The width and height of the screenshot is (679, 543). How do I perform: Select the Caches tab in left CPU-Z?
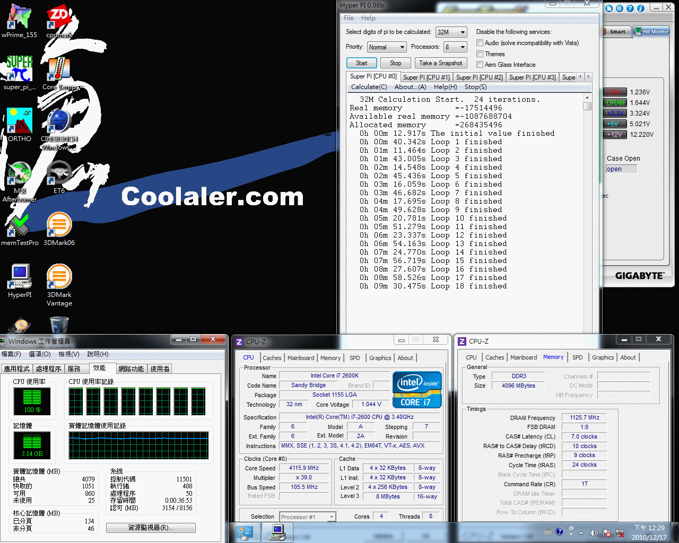(x=272, y=358)
